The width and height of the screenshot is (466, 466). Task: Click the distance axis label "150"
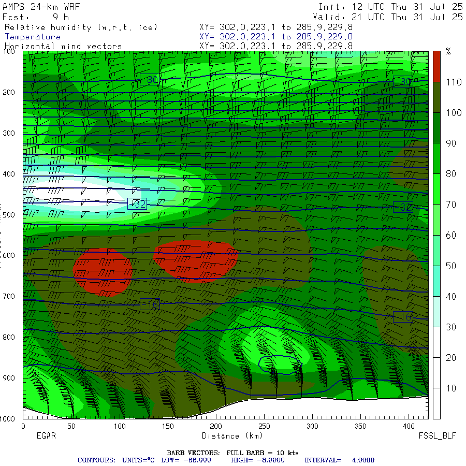(168, 426)
